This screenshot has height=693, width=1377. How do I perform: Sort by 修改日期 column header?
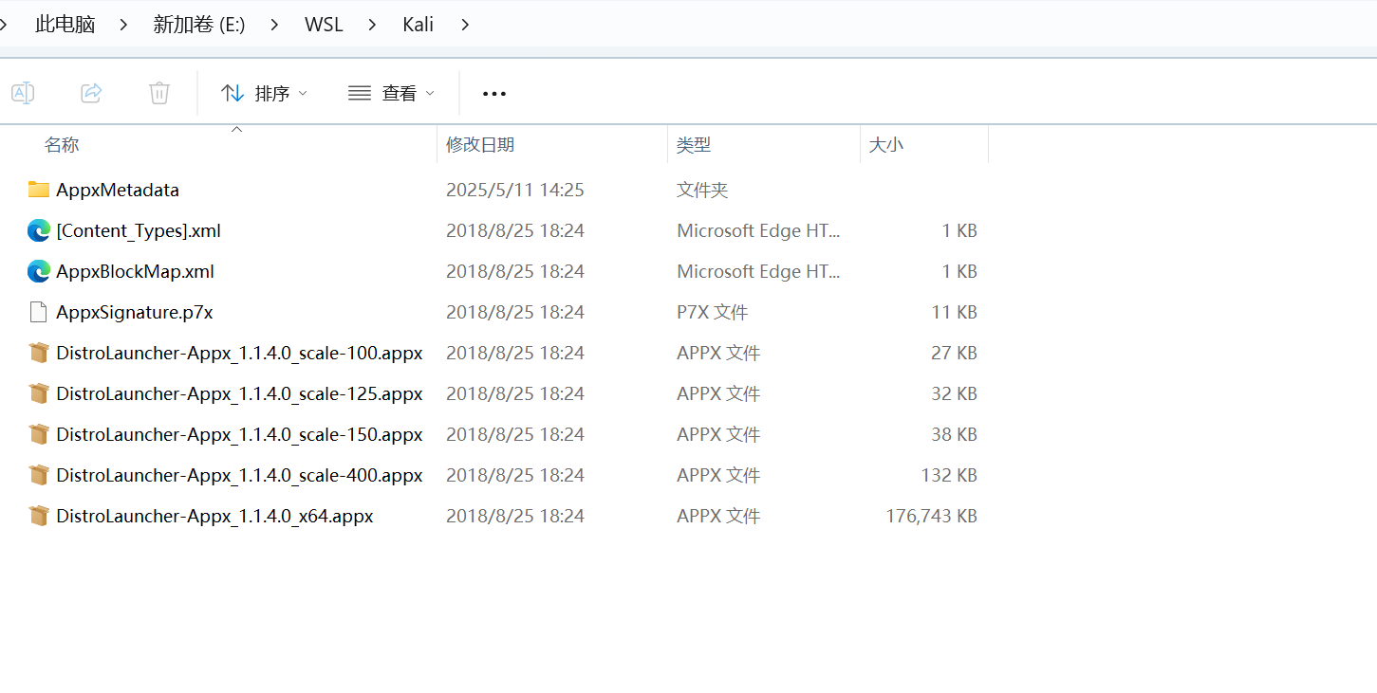[x=480, y=145]
